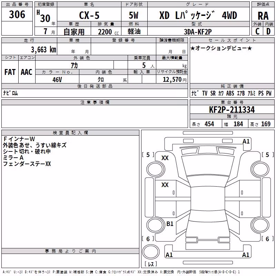Image resolution: width=276 pixels, height=276 pixels.
Task: Select the rear-right wheel circle
Action: (x=260, y=225)
